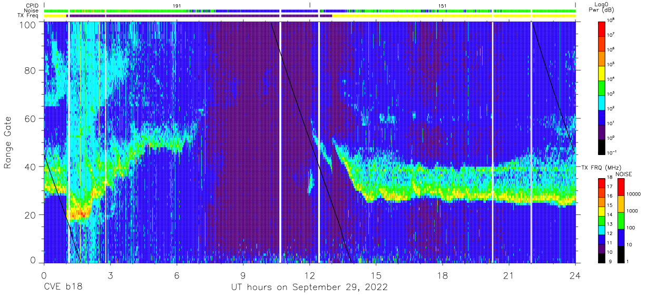The image size is (647, 298).
Task: Click the 10000 label on NOISE scale
Action: coord(634,194)
